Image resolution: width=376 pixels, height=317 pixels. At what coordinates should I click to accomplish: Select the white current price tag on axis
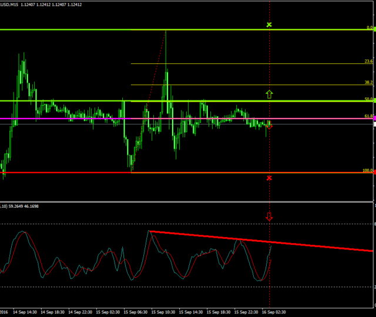[374, 124]
